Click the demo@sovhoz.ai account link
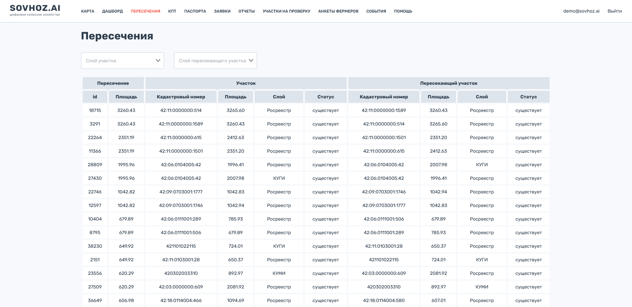Viewport: 632px width, 307px height. [x=581, y=11]
